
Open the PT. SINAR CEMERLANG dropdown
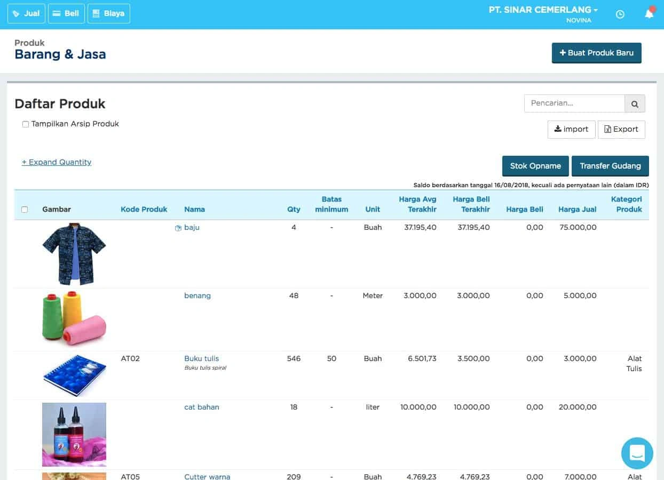pos(542,9)
